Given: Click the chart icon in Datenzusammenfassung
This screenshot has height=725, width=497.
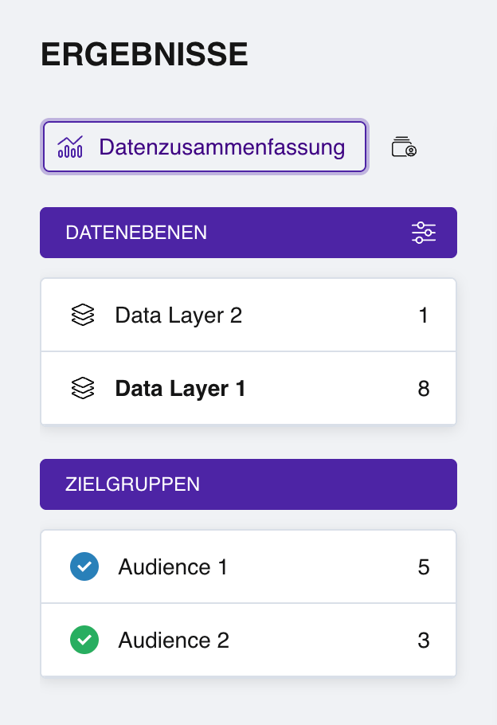Looking at the screenshot, I should [70, 147].
